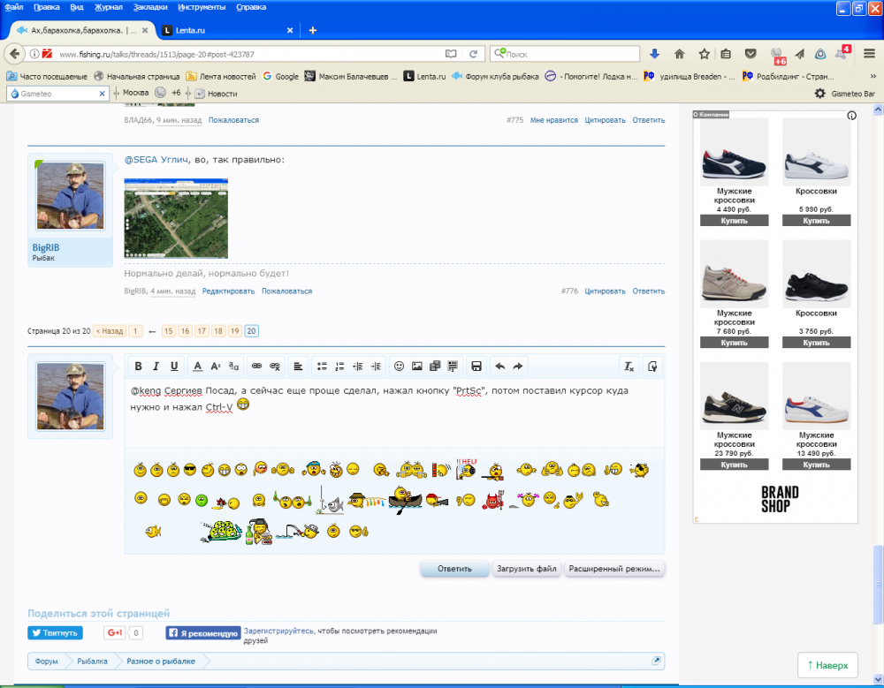Toggle italic formatting in the reply editor

click(x=156, y=366)
